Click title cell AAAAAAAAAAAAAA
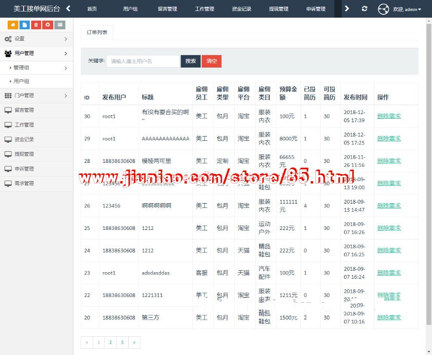The width and height of the screenshot is (432, 355). click(165, 138)
